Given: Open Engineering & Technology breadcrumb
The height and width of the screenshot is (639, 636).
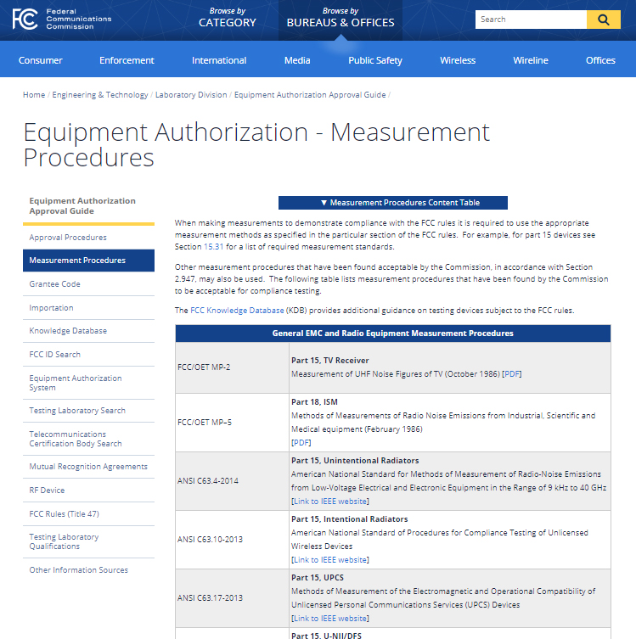Looking at the screenshot, I should [100, 94].
